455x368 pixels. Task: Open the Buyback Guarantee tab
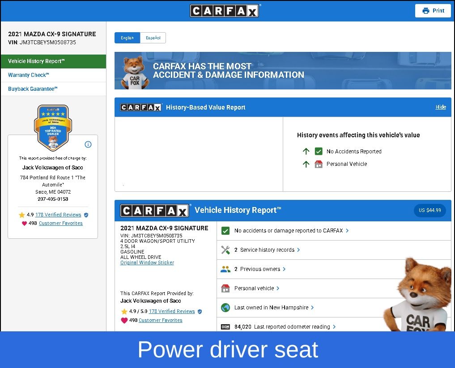pos(33,89)
